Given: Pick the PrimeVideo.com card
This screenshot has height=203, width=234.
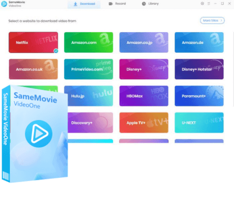Looking at the screenshot, I should tap(88, 69).
